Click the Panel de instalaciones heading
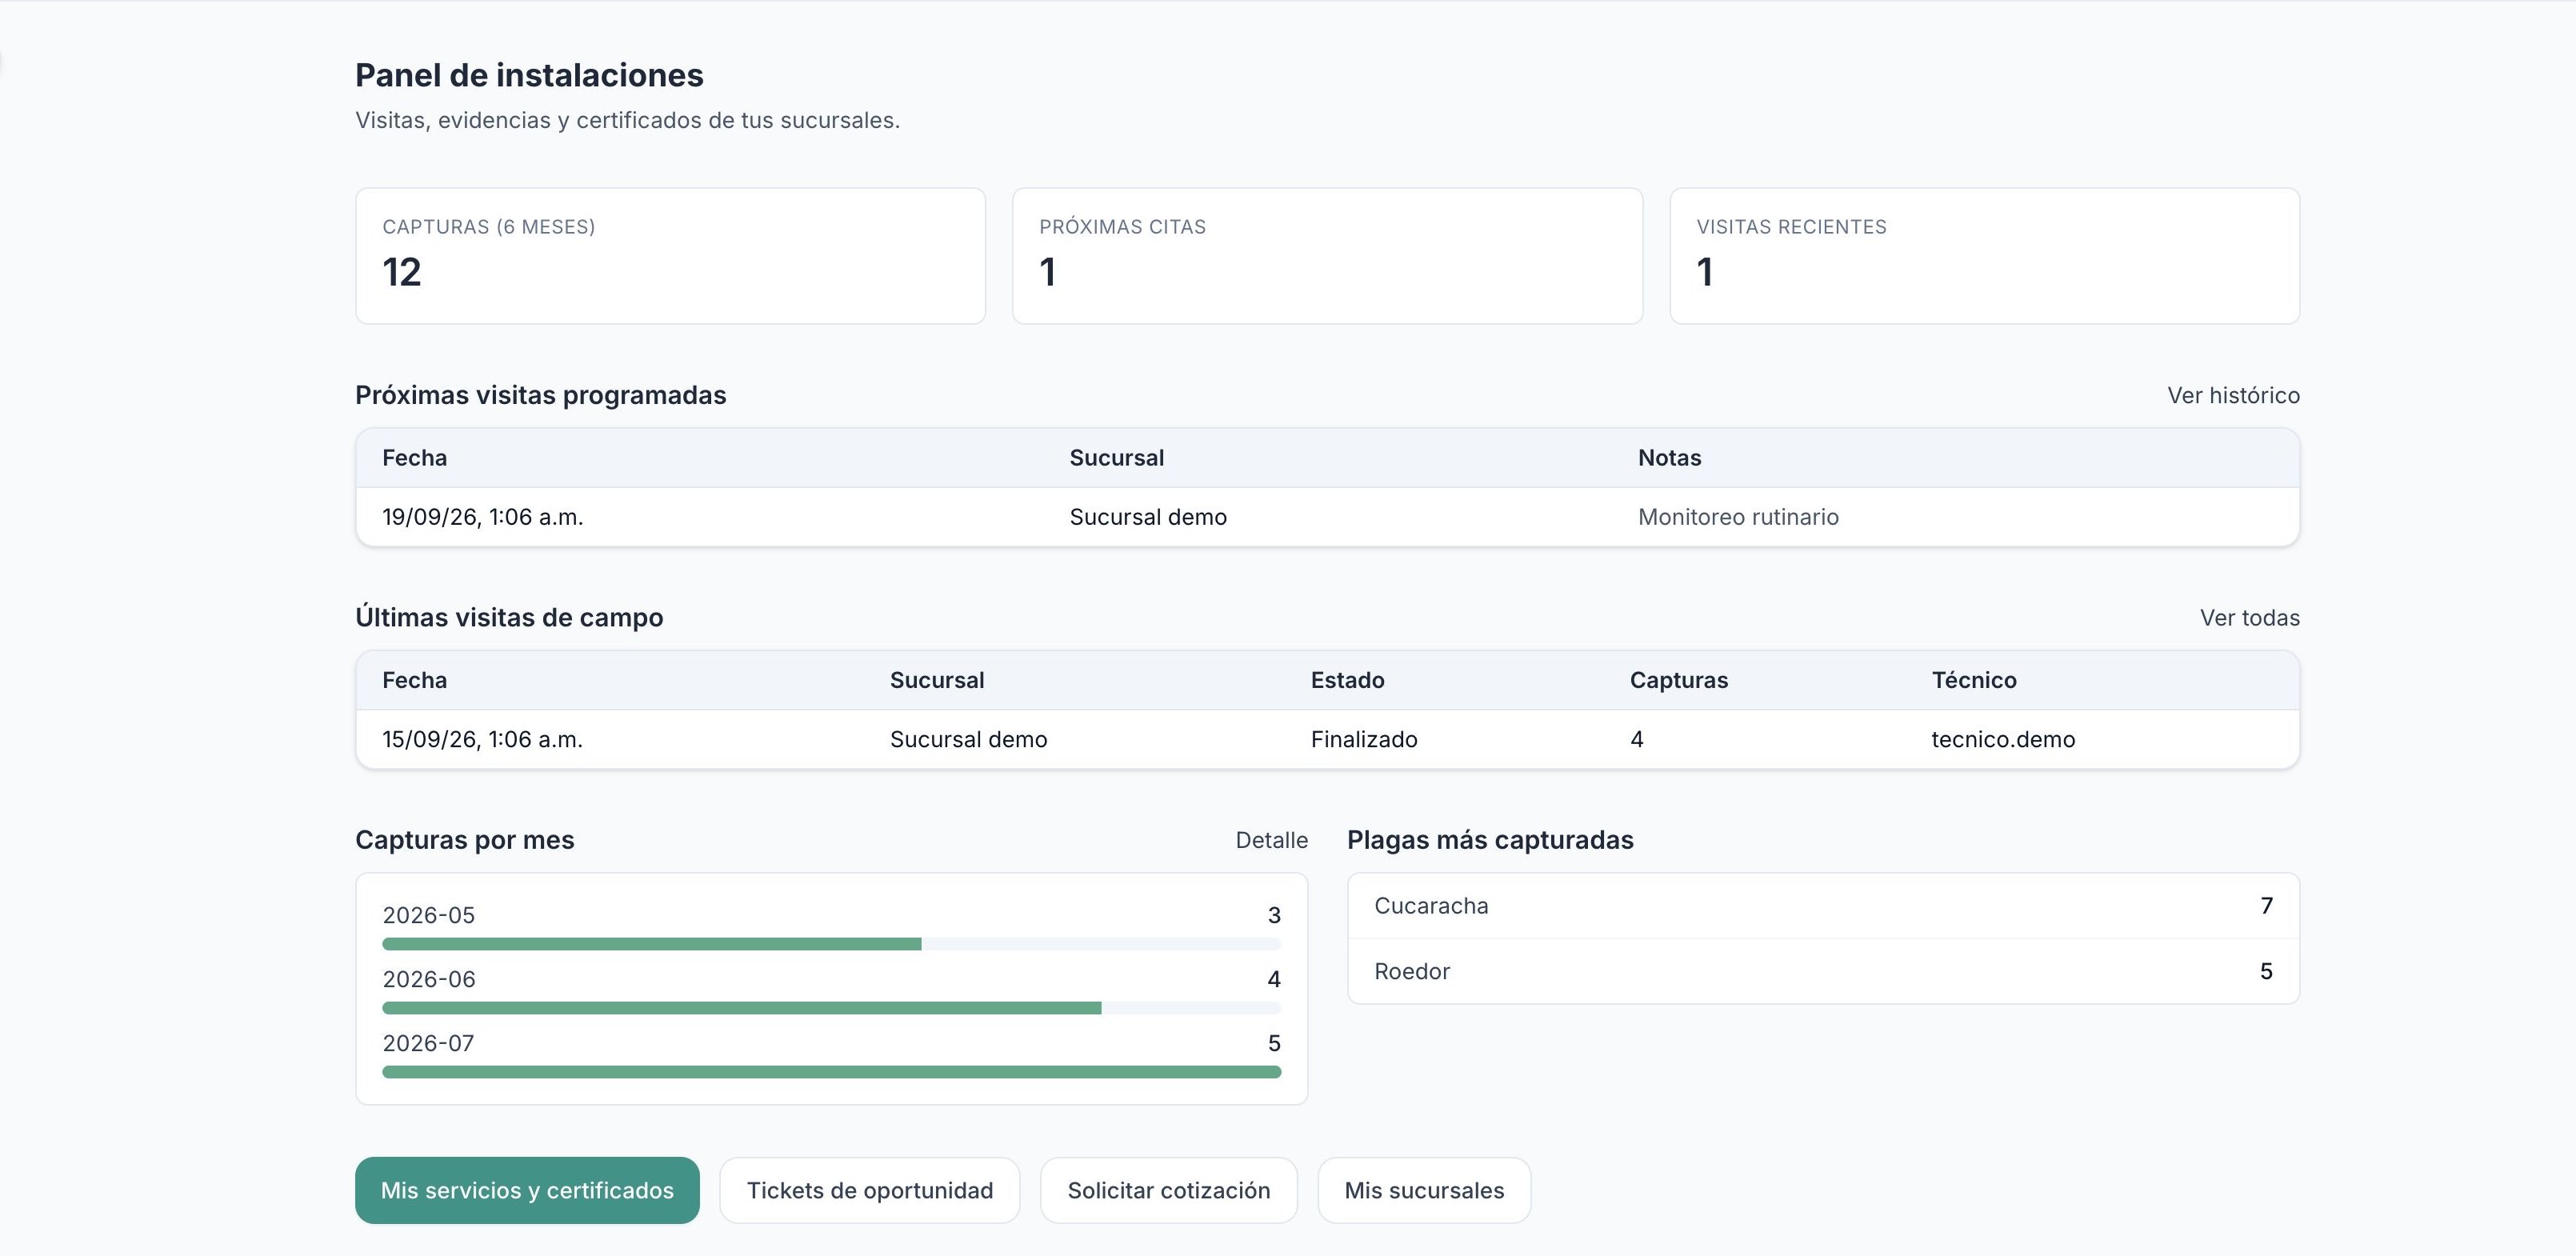Image resolution: width=2576 pixels, height=1256 pixels. [x=529, y=75]
